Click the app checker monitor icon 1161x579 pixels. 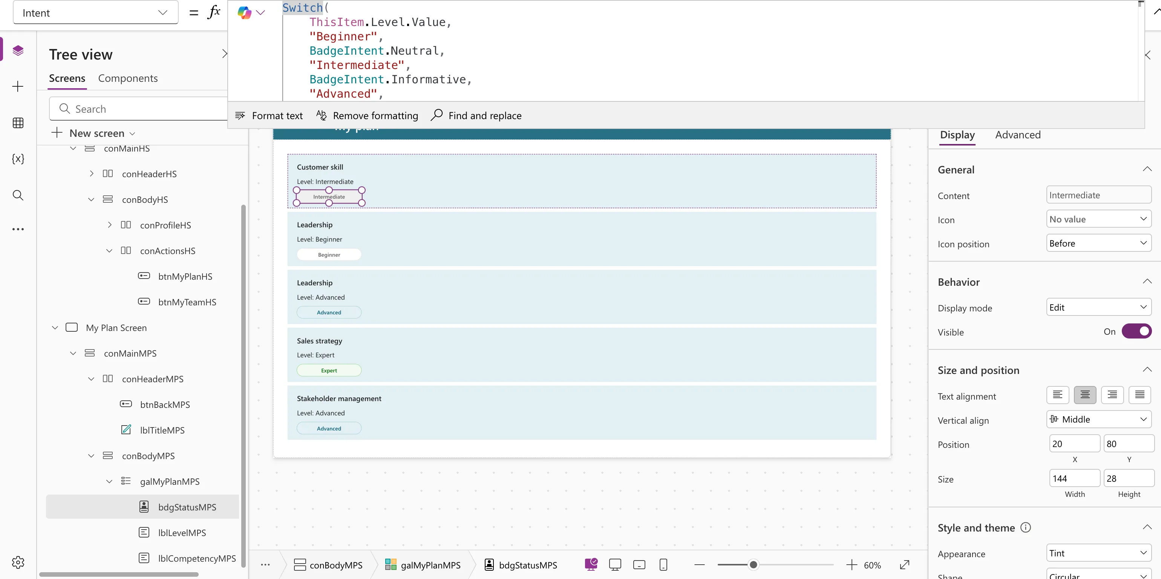tap(591, 564)
